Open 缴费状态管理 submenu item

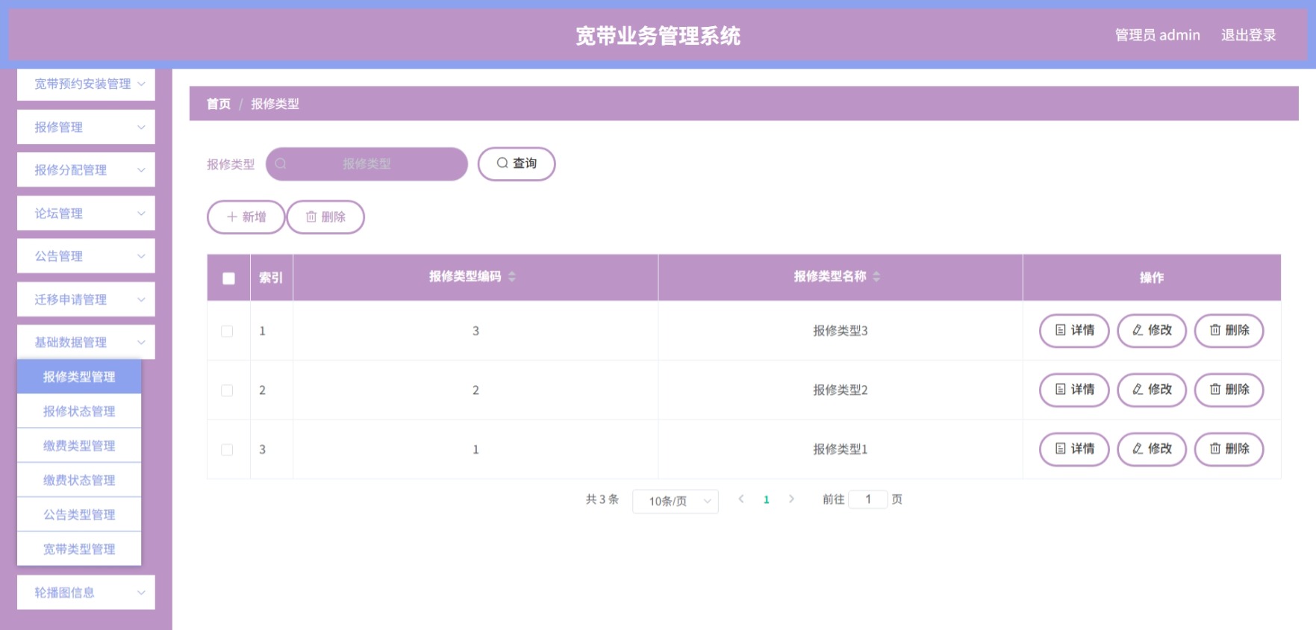pyautogui.click(x=79, y=480)
